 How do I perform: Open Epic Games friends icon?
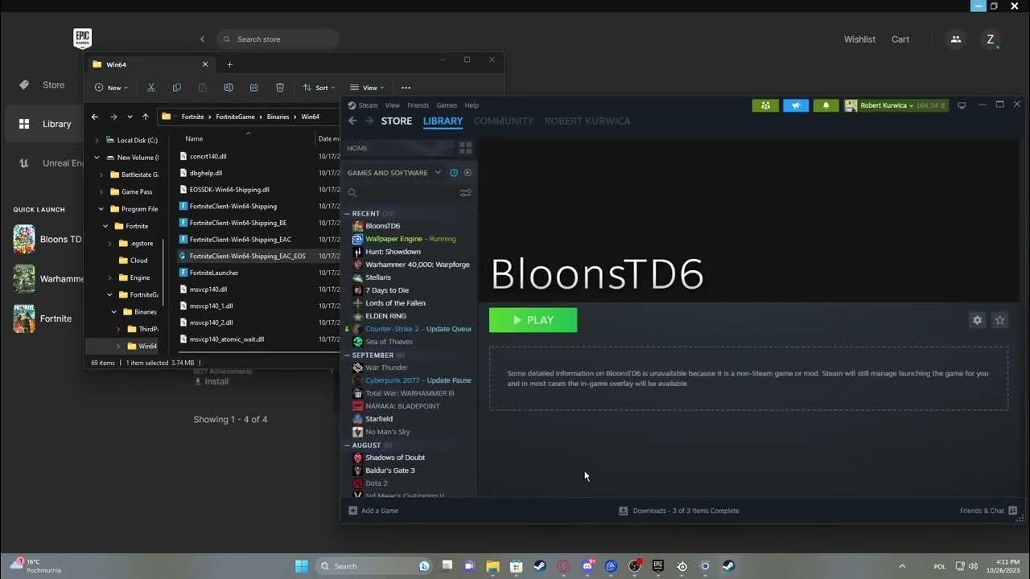[x=955, y=39]
